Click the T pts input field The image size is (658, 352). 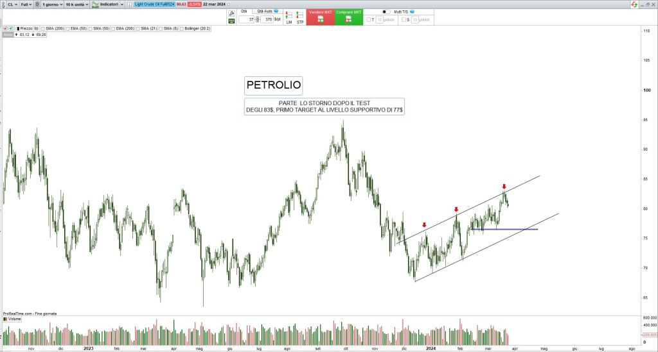pos(379,20)
